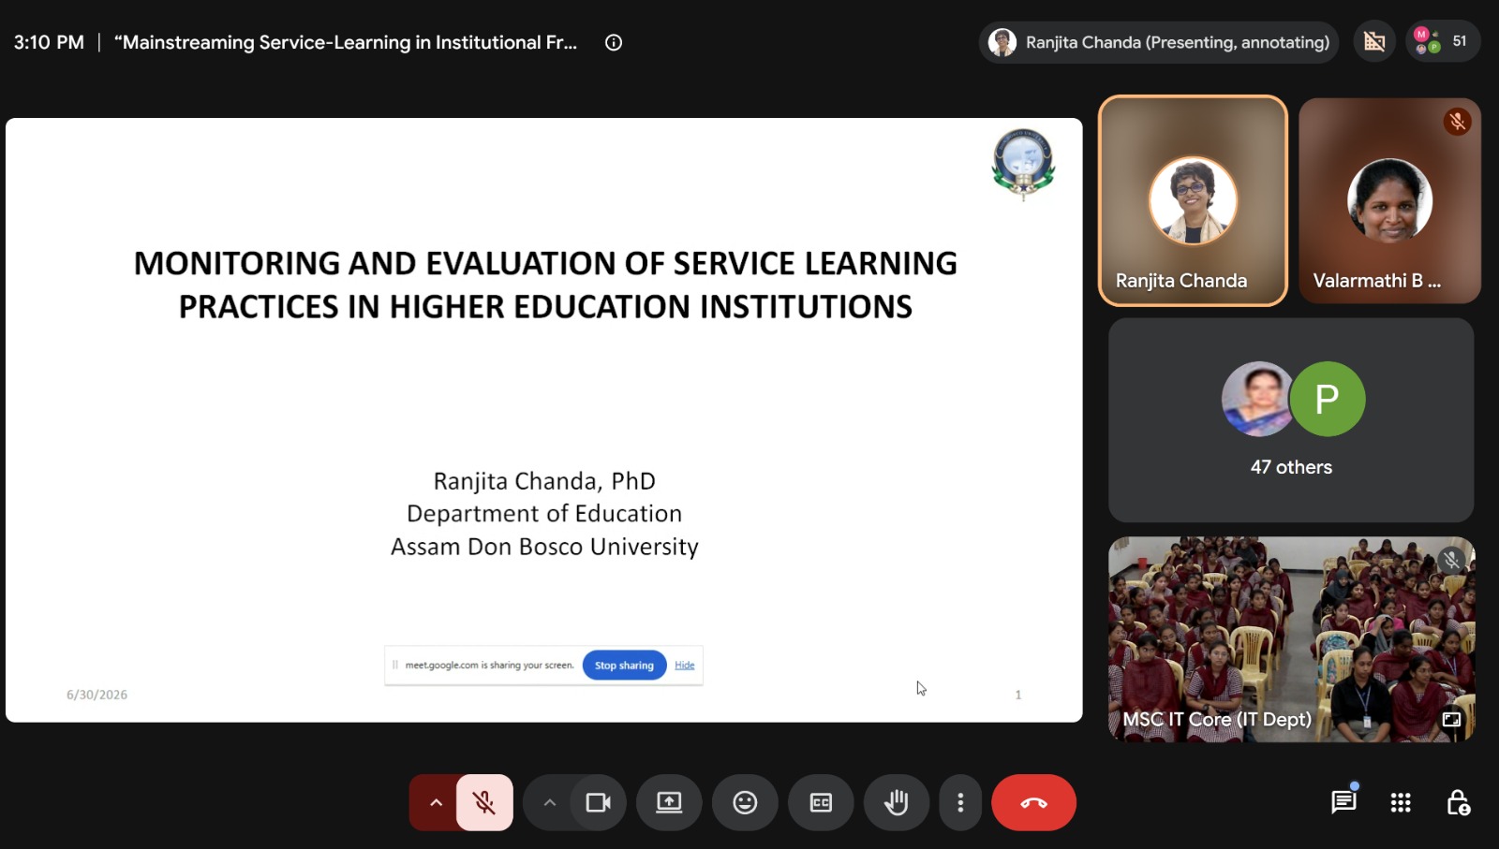Toggle closed captions
The height and width of the screenshot is (849, 1499).
tap(821, 802)
